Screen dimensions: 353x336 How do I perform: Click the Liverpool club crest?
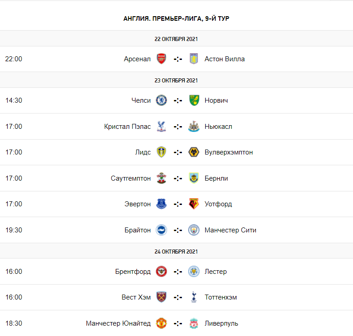[194, 323]
